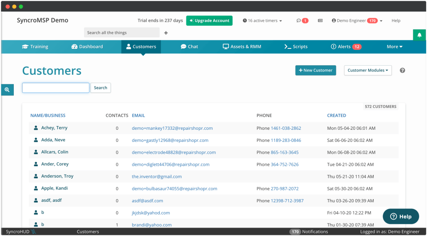Go to the Scripts tab
427x236 pixels.
(296, 47)
